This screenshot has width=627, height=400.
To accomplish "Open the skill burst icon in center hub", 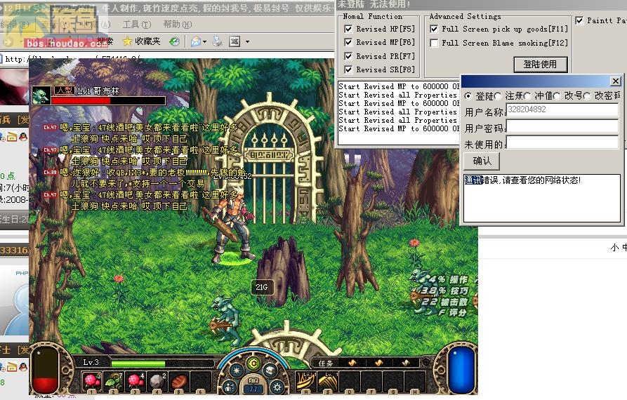I will click(237, 371).
